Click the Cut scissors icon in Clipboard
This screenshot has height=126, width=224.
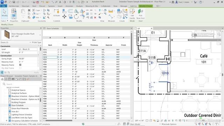click(29, 10)
